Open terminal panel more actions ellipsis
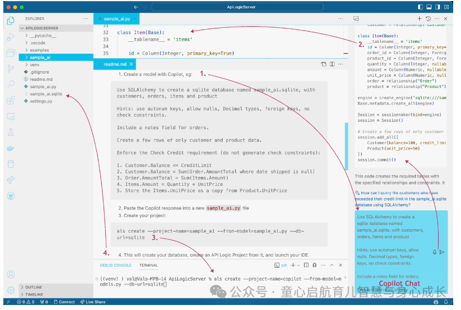This screenshot has height=310, width=461. coord(323,265)
